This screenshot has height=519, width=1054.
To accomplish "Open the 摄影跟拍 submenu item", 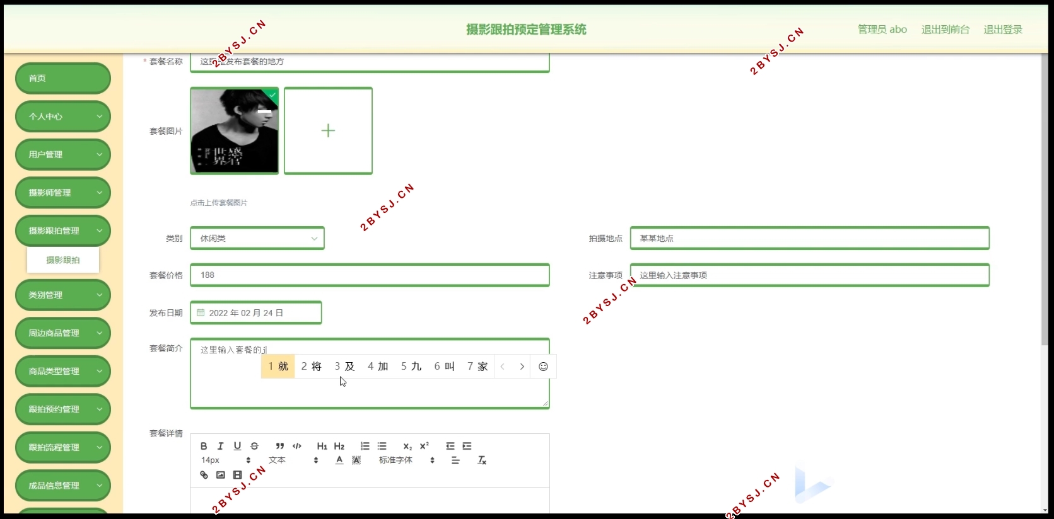I will tap(63, 260).
